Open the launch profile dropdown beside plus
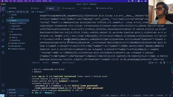This screenshot has width=173, height=97. [158, 63]
